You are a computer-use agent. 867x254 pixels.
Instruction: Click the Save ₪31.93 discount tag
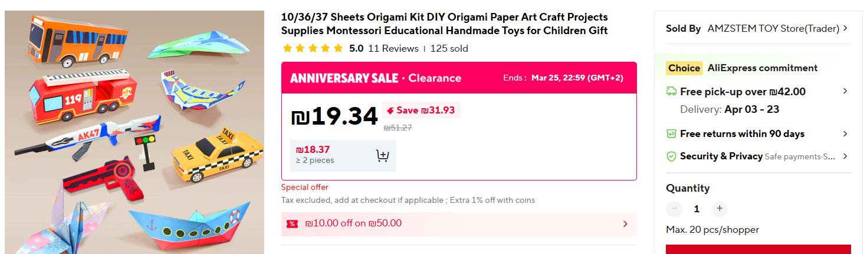(x=421, y=110)
